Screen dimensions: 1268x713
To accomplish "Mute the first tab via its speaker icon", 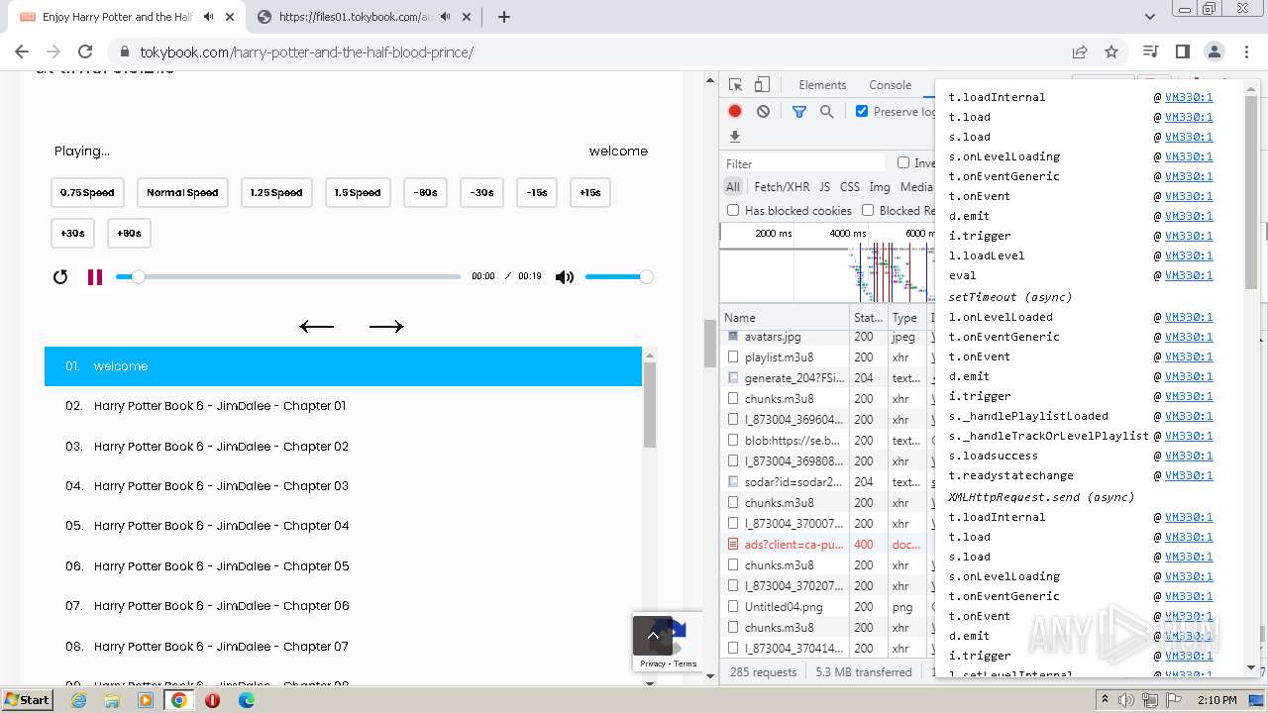I will click(208, 17).
